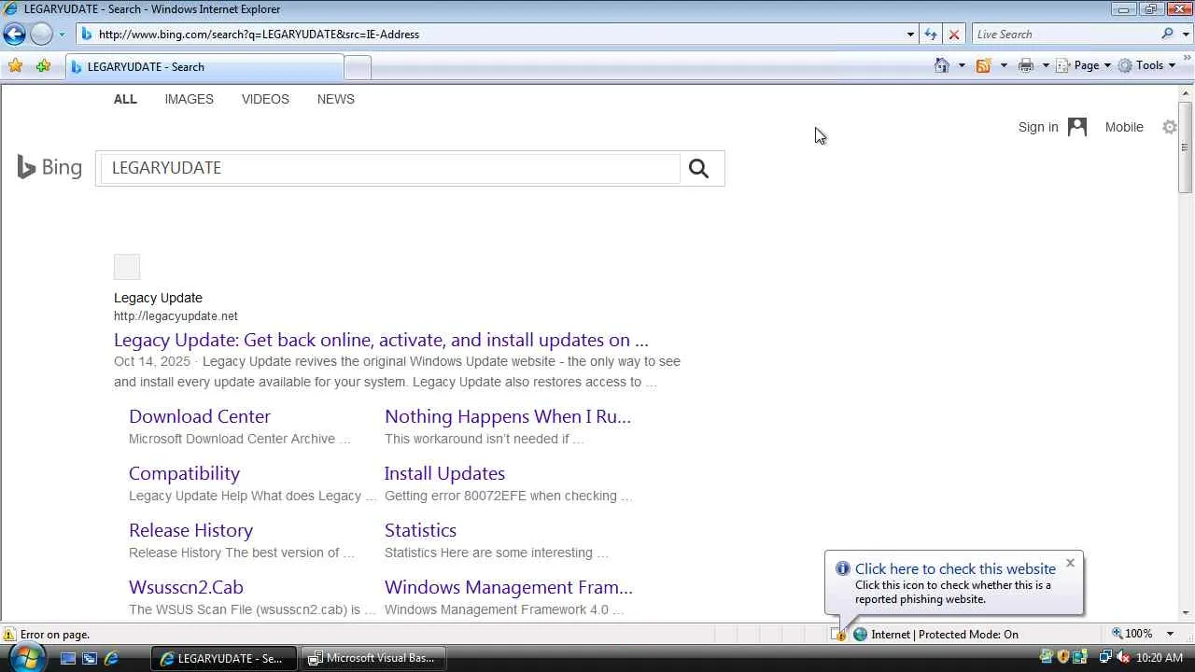Close the phishing check balloon tip
Image resolution: width=1195 pixels, height=672 pixels.
click(1070, 563)
